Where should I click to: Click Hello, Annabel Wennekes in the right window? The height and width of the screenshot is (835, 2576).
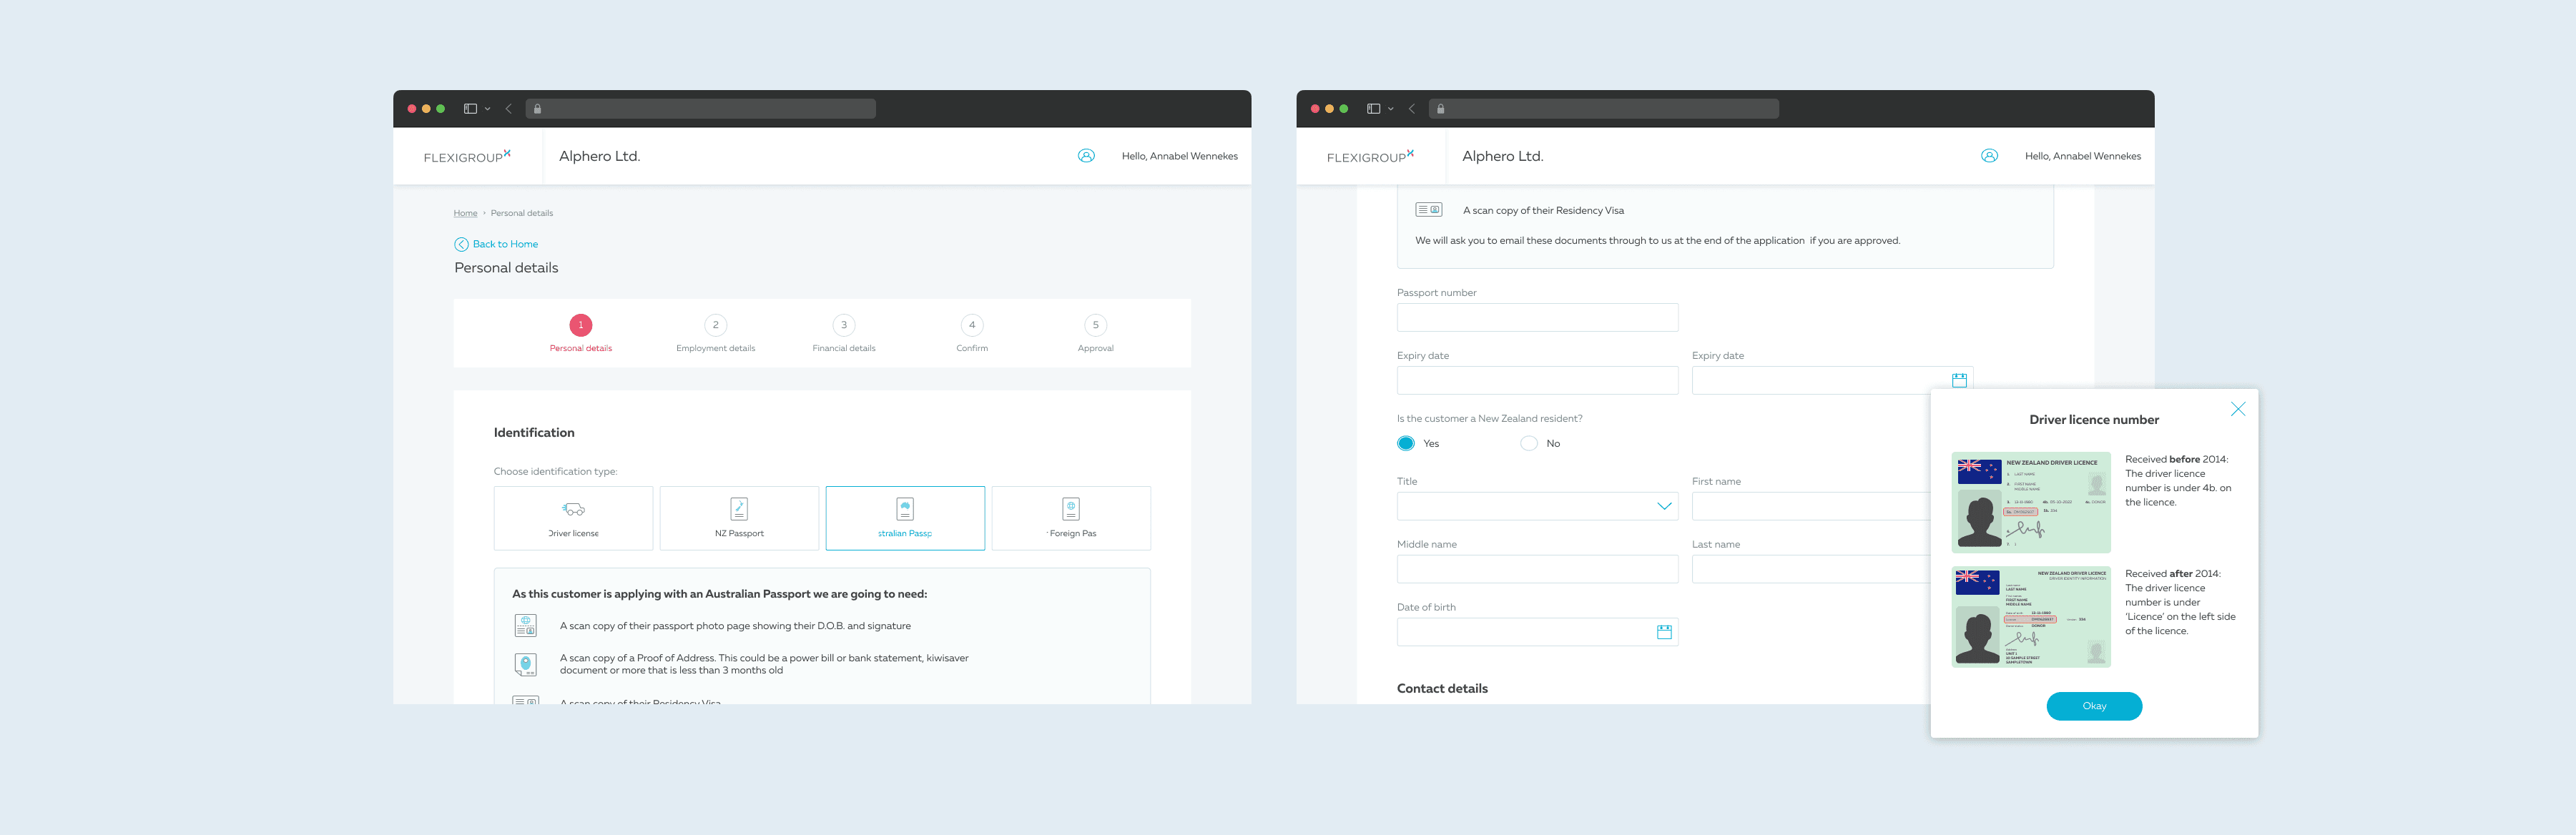pos(2083,156)
